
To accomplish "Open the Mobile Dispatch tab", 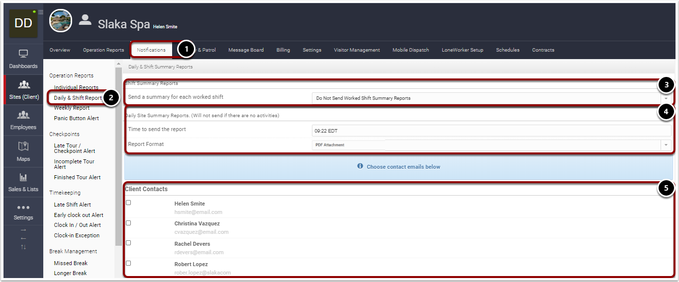I will pos(411,50).
